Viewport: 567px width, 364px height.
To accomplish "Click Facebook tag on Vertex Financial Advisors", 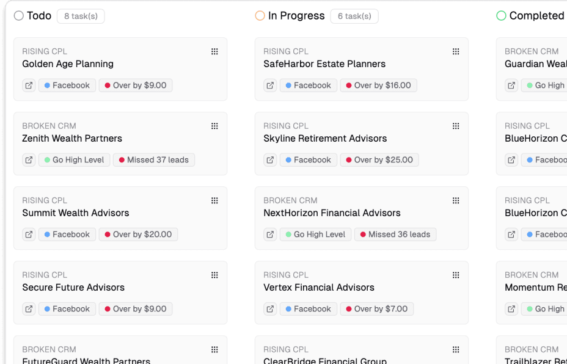I will 308,309.
